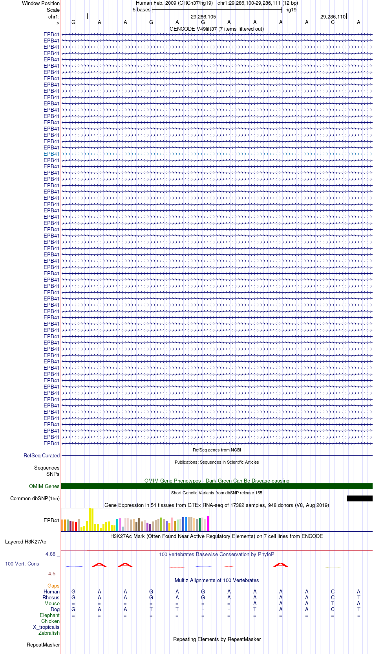Click the Layered H3K27Ac label
The image size is (373, 654).
click(x=26, y=542)
